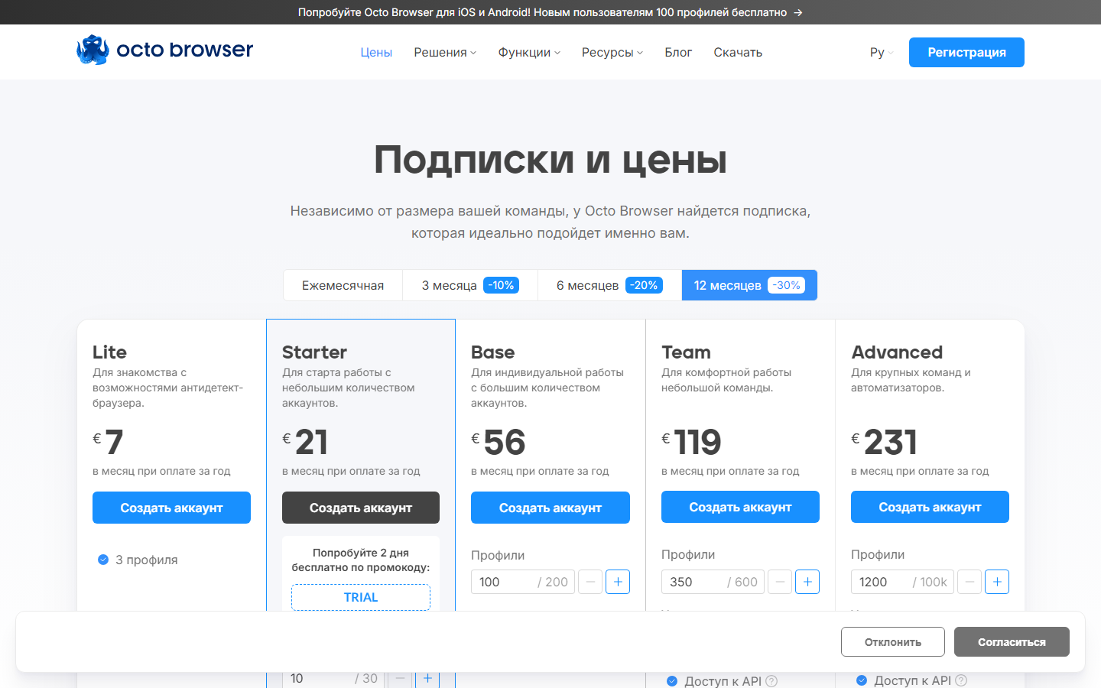
Task: Go to the Цены page
Action: point(376,52)
